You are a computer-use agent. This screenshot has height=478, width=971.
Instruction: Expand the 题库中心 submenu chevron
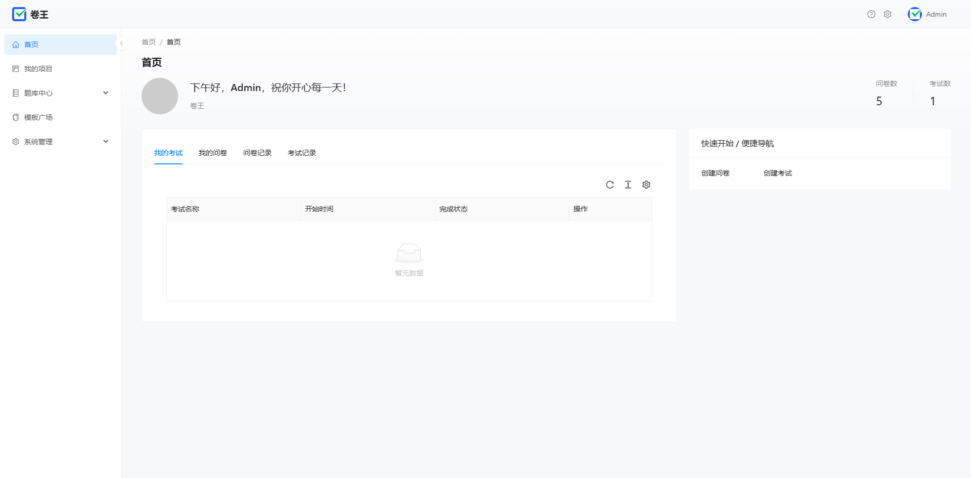pos(106,93)
